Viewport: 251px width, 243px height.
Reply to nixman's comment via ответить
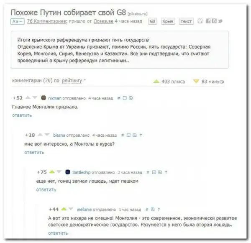pyautogui.click(x=22, y=115)
